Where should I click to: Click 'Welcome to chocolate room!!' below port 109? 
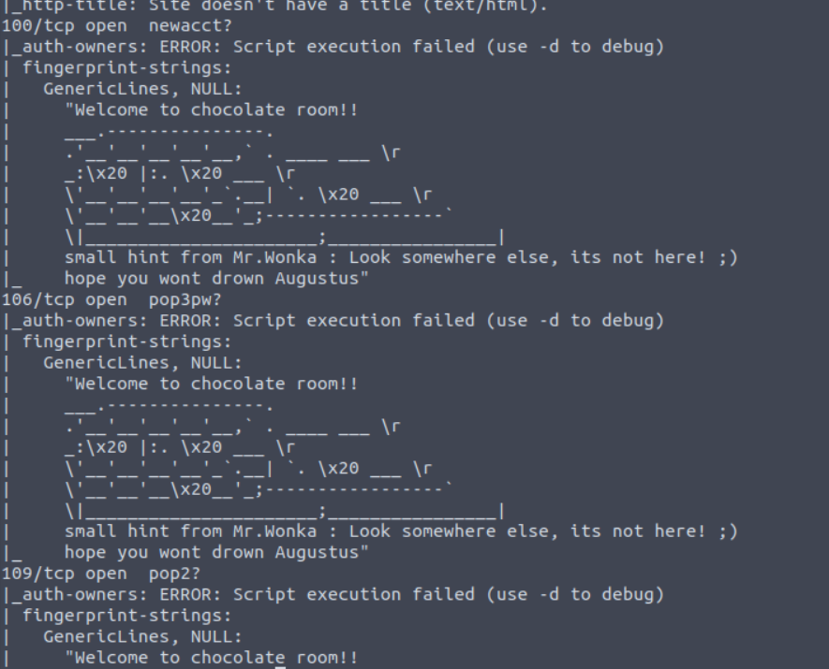(x=212, y=658)
